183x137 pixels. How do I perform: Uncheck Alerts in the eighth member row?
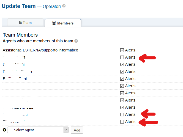[122, 100]
